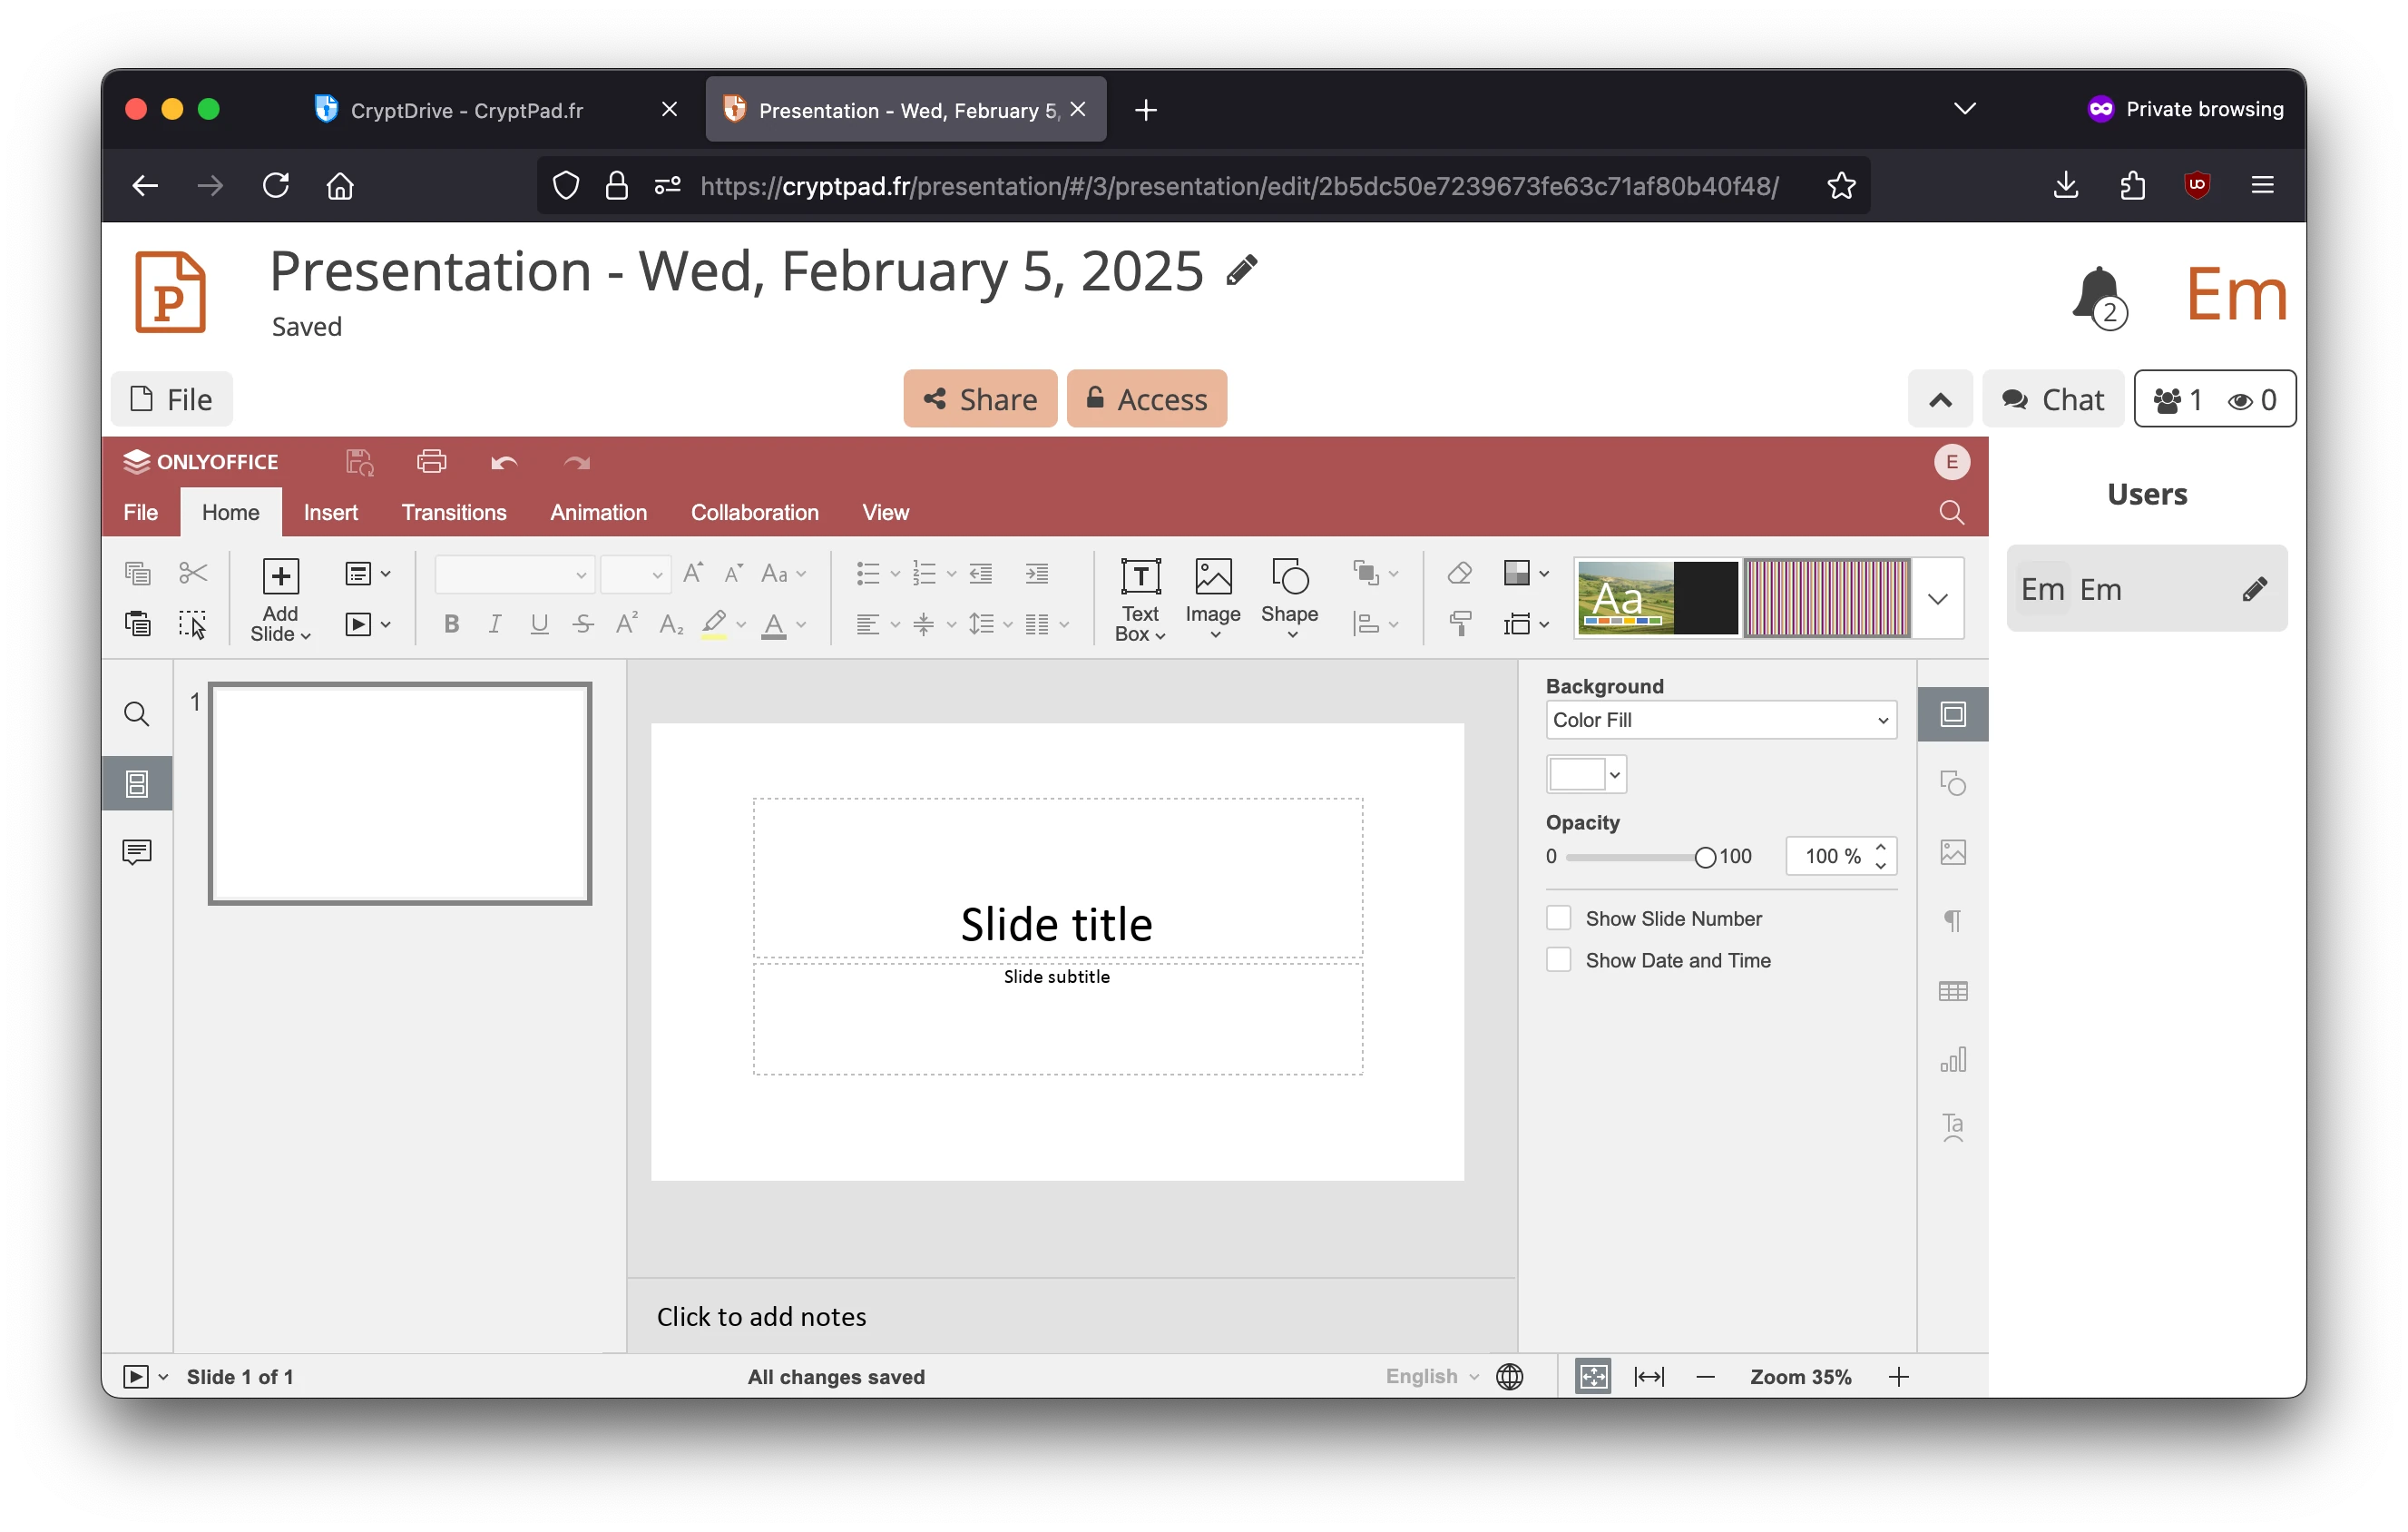This screenshot has height=1532, width=2408.
Task: Toggle bold formatting
Action: point(451,623)
